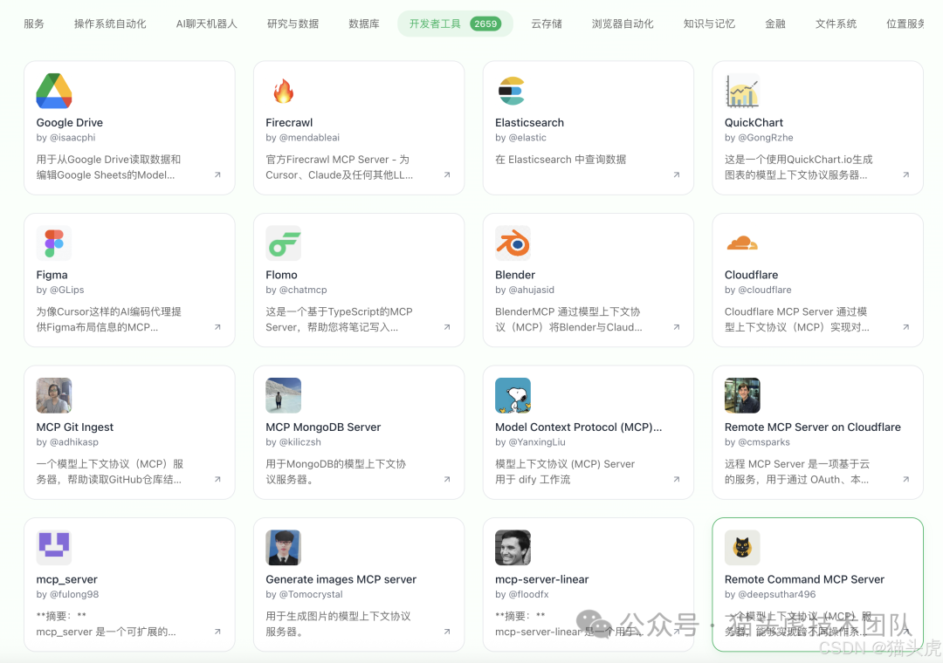Click author text by @fulong98
Screen dimensions: 943x663
pos(67,594)
